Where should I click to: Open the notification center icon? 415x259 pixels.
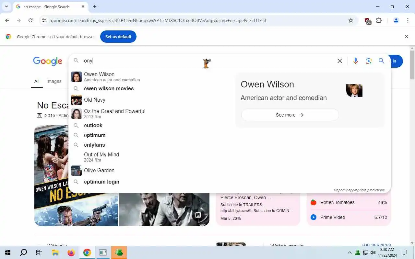point(404,253)
